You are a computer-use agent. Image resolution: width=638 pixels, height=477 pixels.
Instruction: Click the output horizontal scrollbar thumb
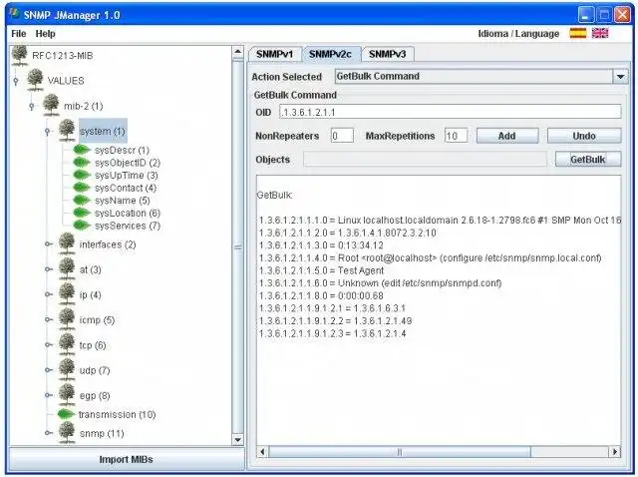point(400,451)
